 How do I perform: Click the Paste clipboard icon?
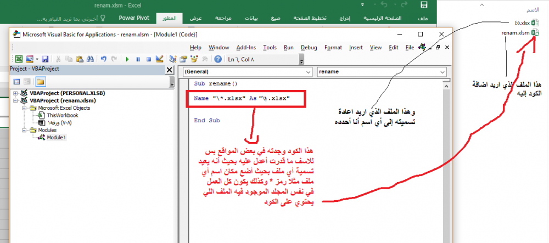pyautogui.click(x=80, y=59)
